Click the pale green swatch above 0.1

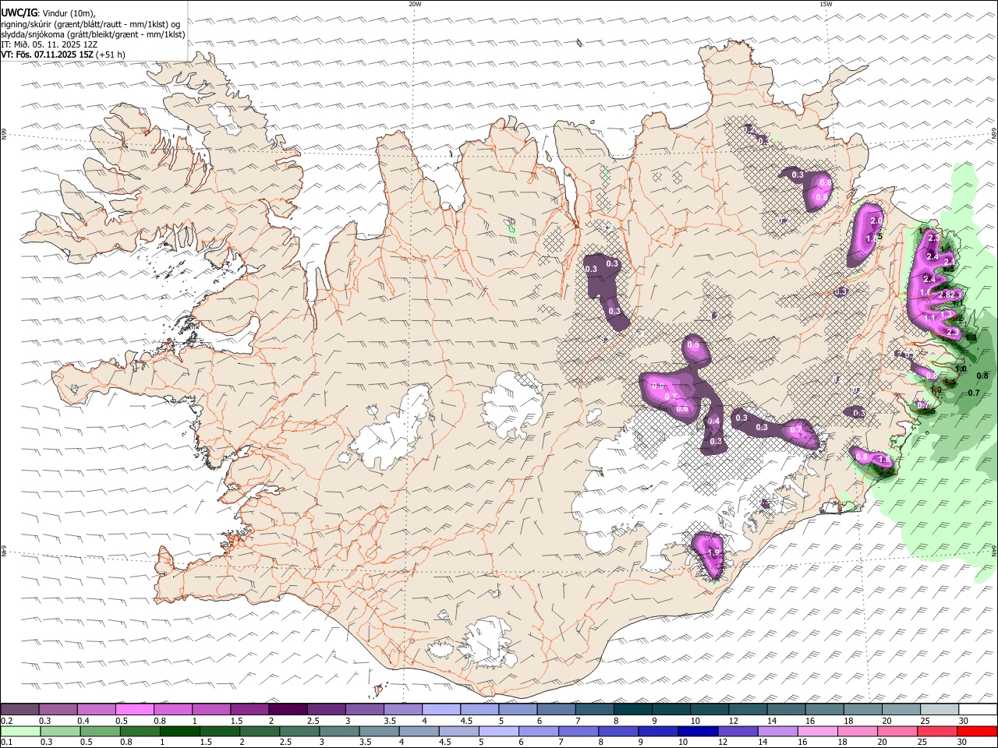[20, 731]
